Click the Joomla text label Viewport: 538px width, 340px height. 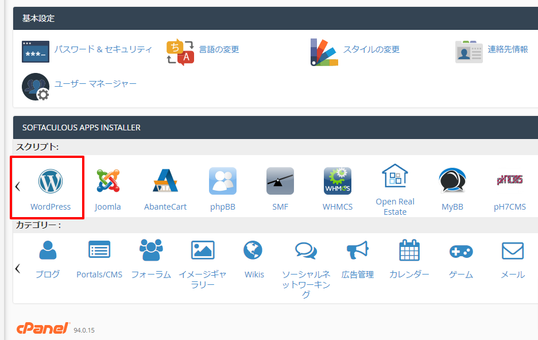(108, 207)
